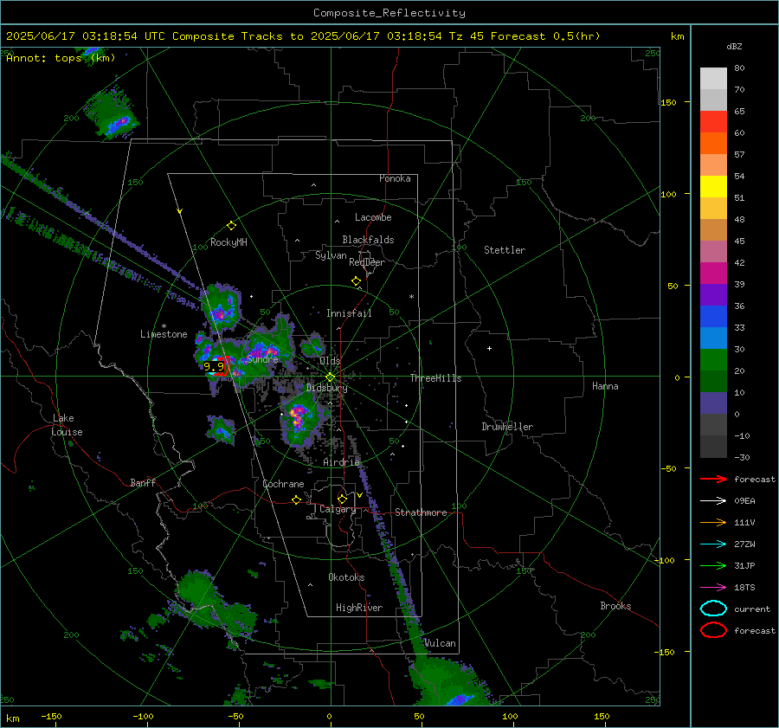Click the yellow diamond marker below Cochrane

[297, 500]
